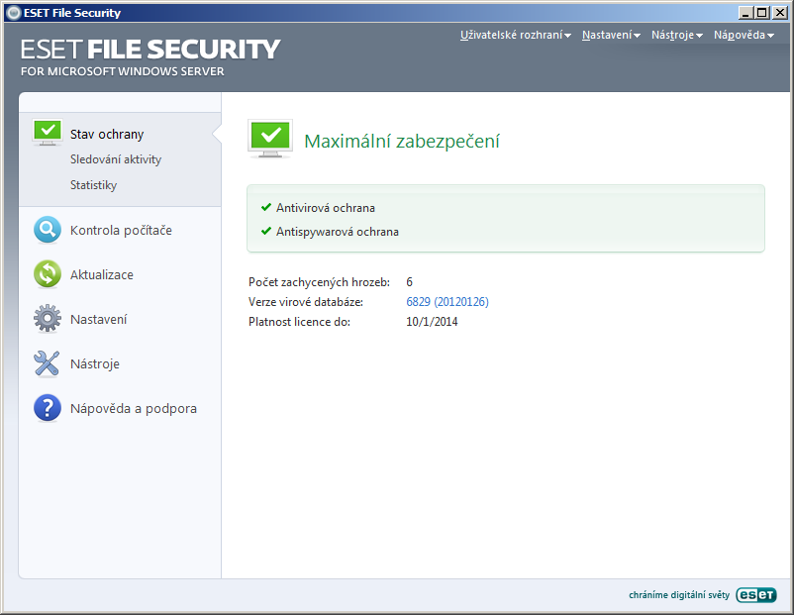Select Stav ochrany in the sidebar
Viewport: 794px width, 615px height.
coord(107,135)
